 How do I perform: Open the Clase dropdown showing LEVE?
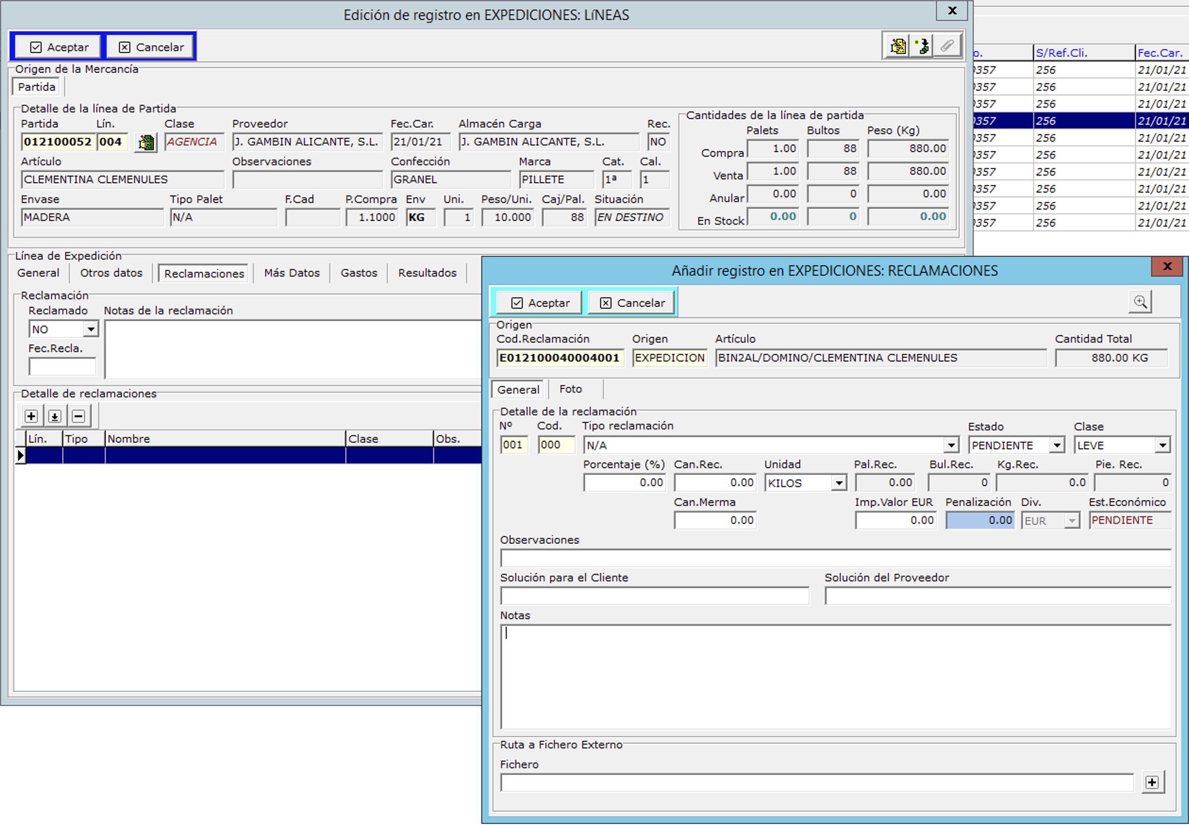pos(1163,445)
